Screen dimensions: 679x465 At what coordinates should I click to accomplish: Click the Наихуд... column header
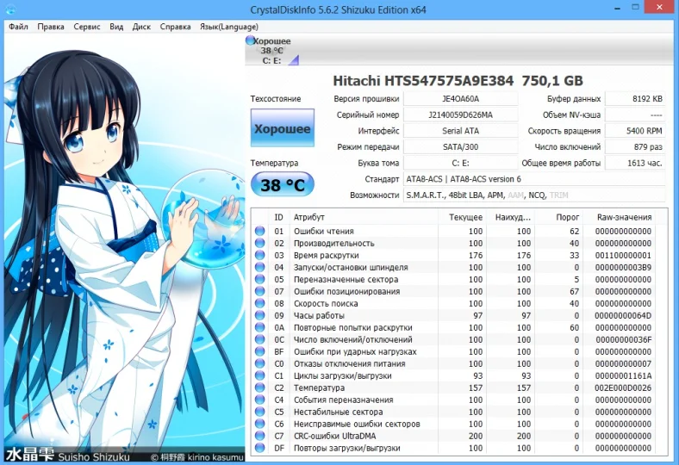(511, 217)
